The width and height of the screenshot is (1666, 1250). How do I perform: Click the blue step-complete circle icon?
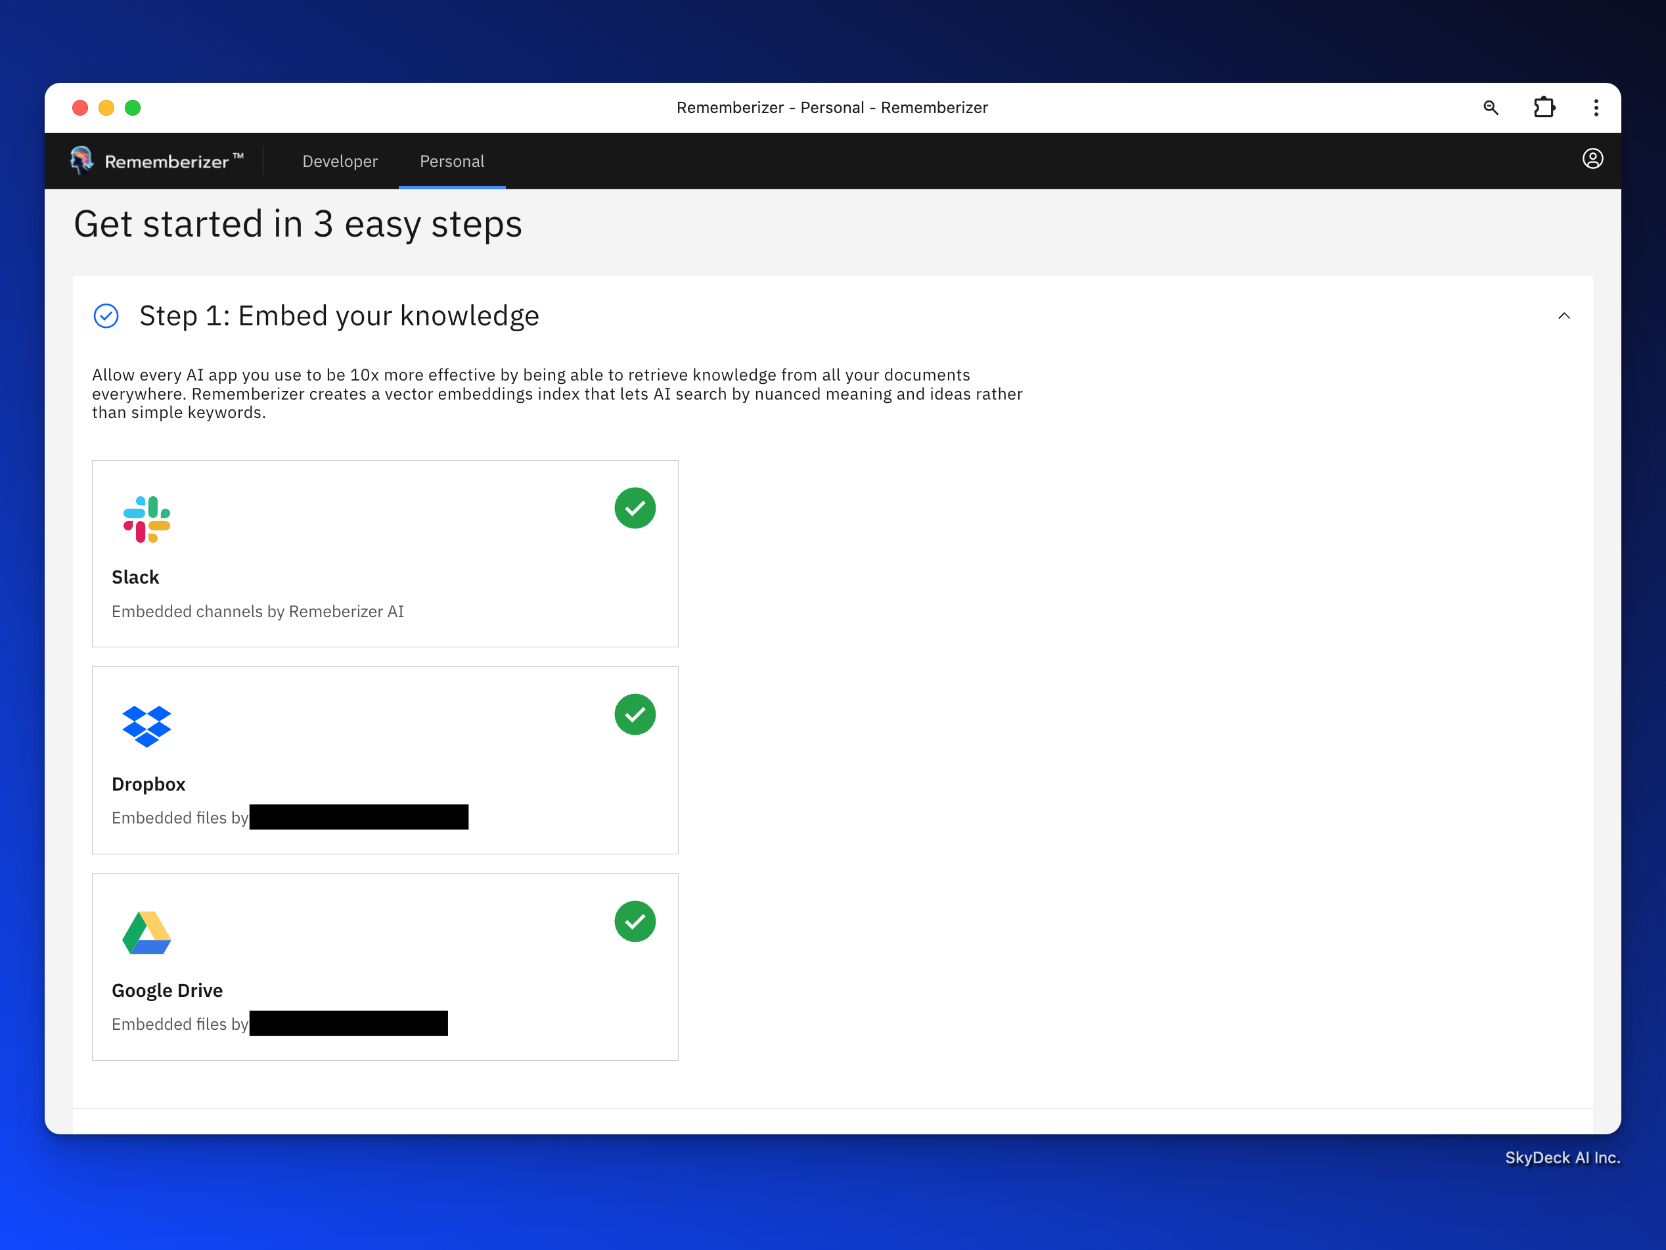[106, 317]
